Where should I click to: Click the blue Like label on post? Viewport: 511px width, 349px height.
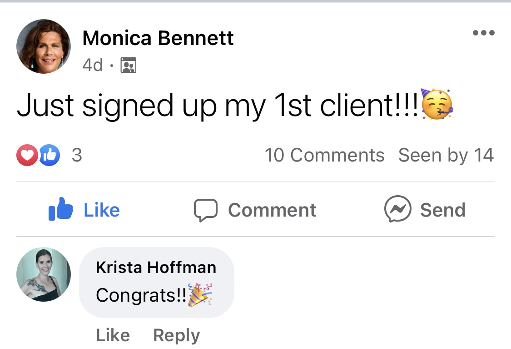point(102,210)
